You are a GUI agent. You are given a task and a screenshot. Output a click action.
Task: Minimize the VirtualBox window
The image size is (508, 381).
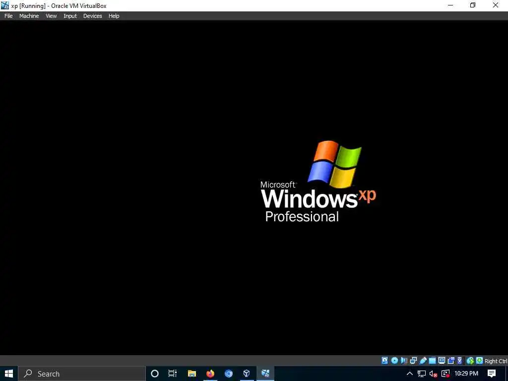coord(450,5)
